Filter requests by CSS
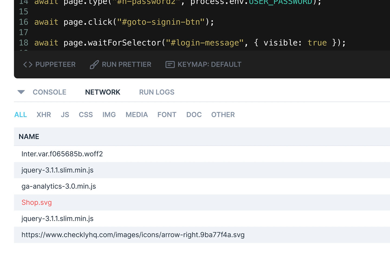This screenshot has height=253, width=390. [86, 115]
